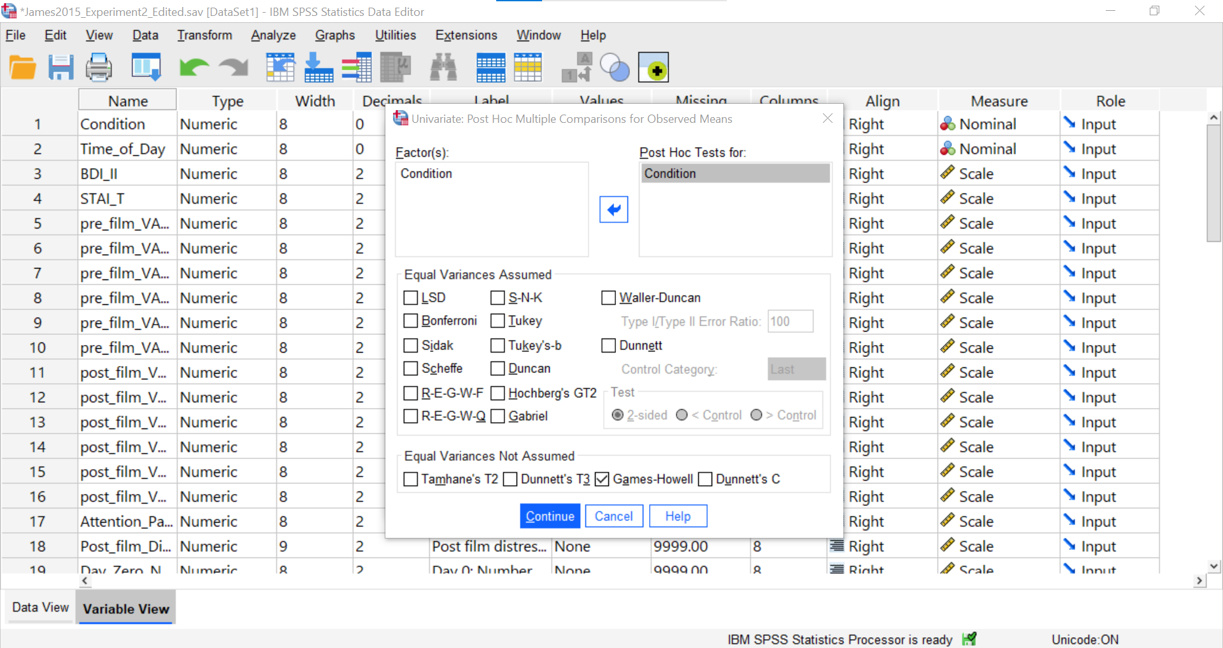Save the document with the floppy icon

(x=61, y=67)
